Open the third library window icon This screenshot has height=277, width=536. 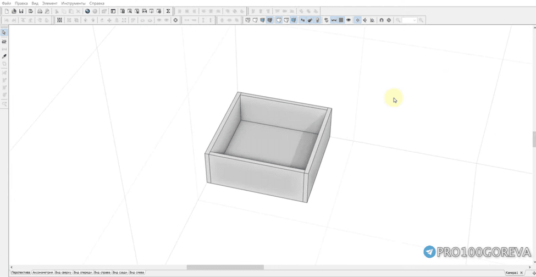pos(137,11)
